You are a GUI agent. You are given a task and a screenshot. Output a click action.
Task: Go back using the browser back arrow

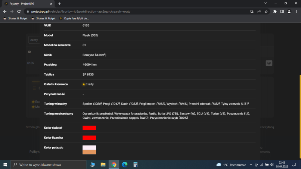click(5, 11)
